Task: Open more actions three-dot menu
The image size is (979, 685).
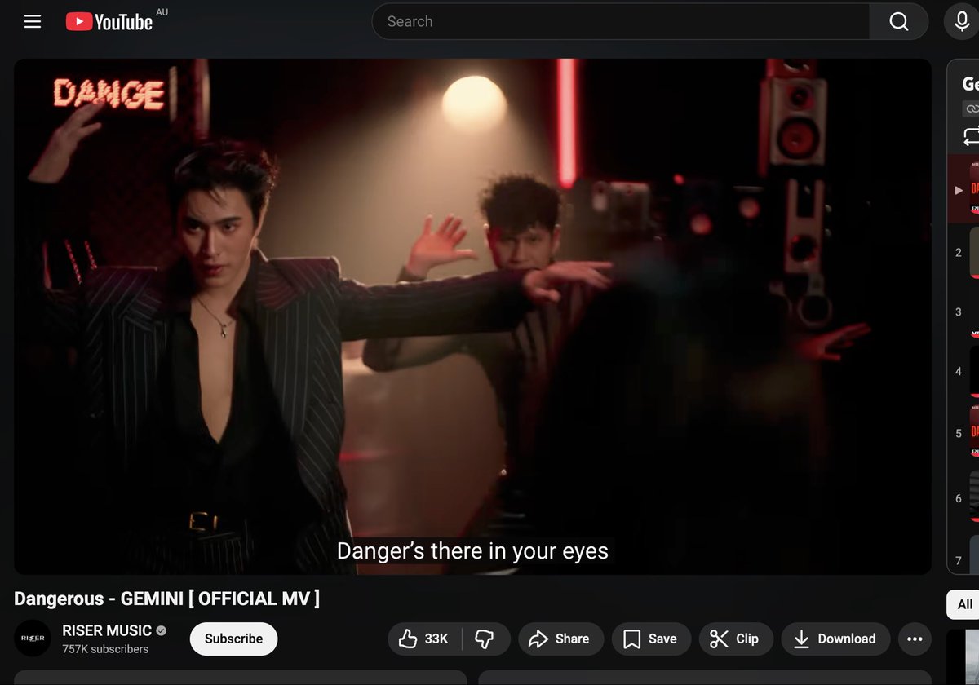Action: point(915,639)
